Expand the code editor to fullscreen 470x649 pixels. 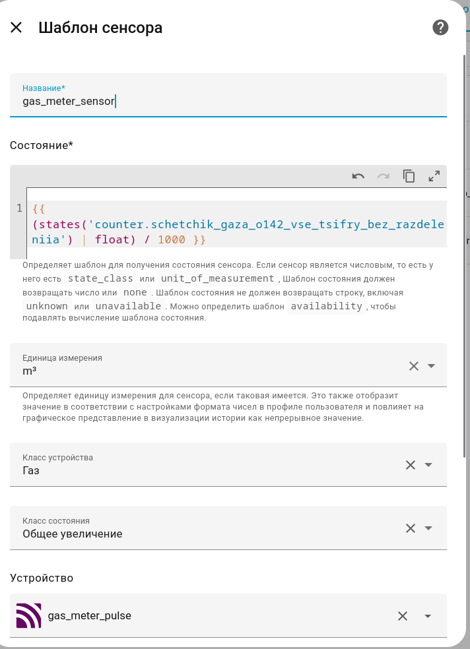click(x=434, y=176)
